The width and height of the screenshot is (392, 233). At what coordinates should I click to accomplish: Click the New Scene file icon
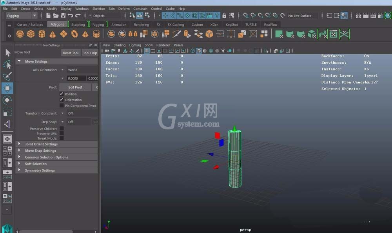click(48, 16)
